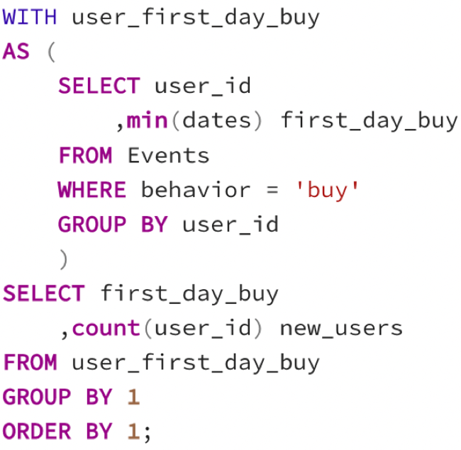Click the word dates inside min()

[217, 120]
